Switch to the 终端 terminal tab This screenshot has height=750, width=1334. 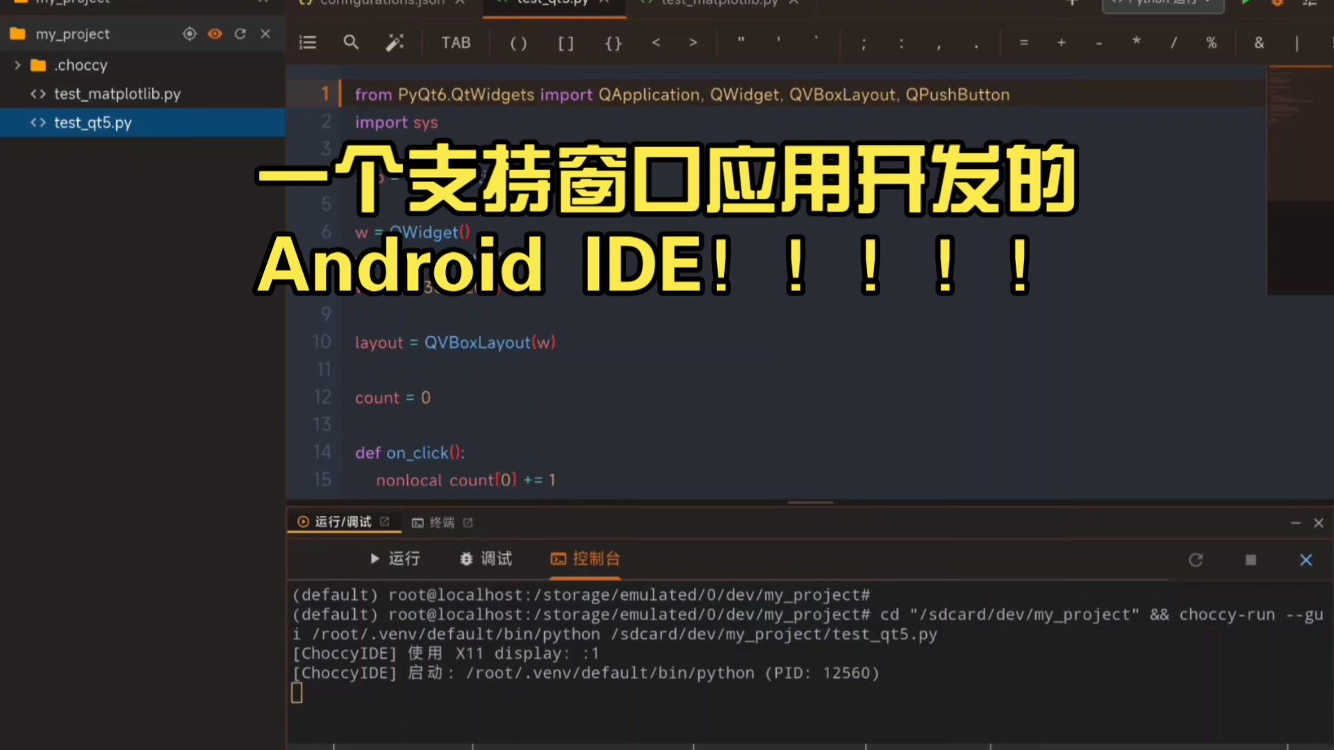pos(441,522)
